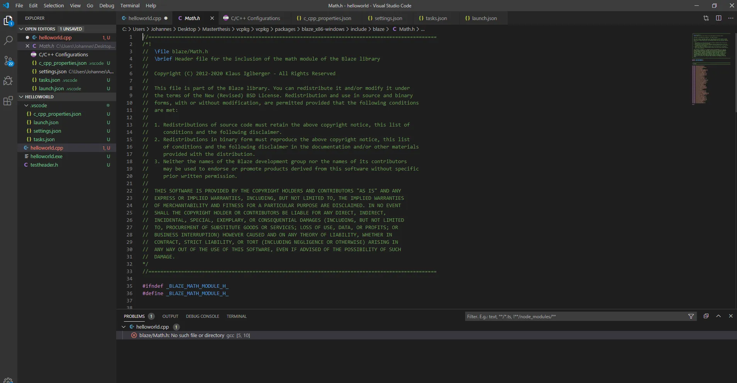Maximize the bottom panel size
Screen dimensions: 737x383
(x=718, y=316)
